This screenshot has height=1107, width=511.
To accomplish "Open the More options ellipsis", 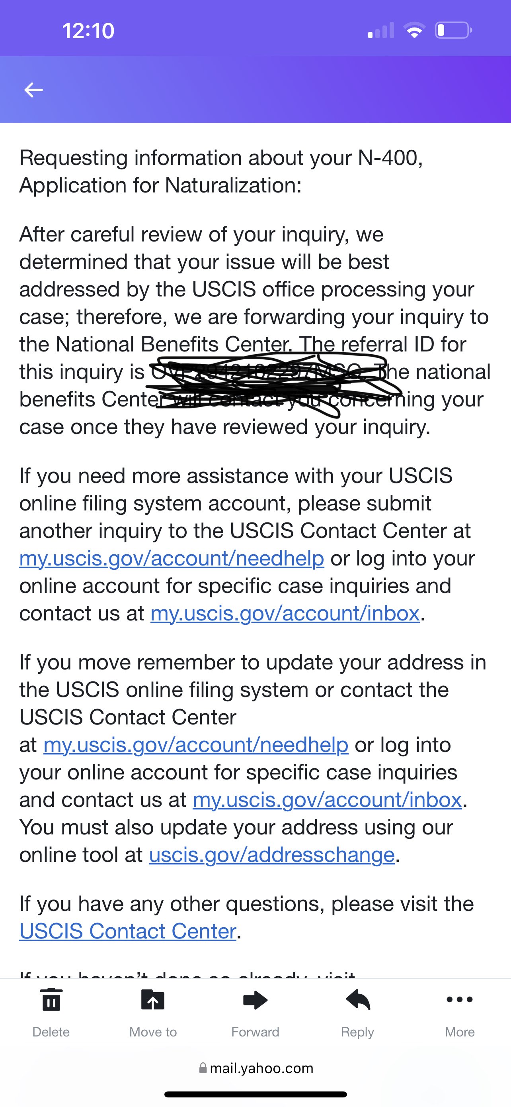I will tap(460, 999).
